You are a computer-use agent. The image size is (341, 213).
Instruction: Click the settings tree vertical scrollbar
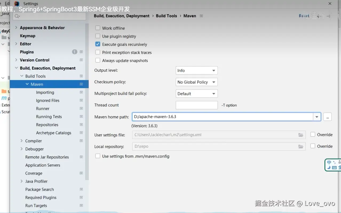[x=87, y=101]
